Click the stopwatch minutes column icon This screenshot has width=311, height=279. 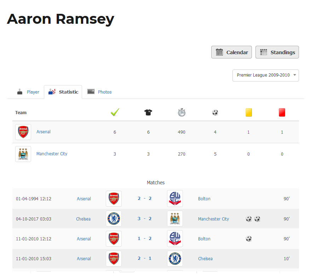182,112
